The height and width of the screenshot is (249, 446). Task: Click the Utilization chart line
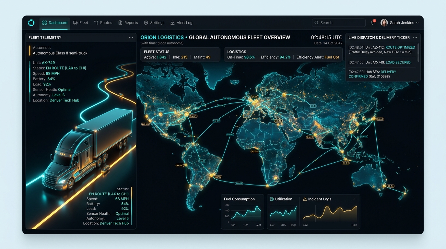coord(283,213)
